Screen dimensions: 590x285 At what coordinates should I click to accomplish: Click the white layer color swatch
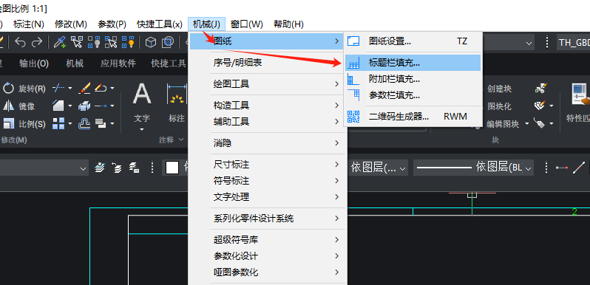tap(172, 168)
